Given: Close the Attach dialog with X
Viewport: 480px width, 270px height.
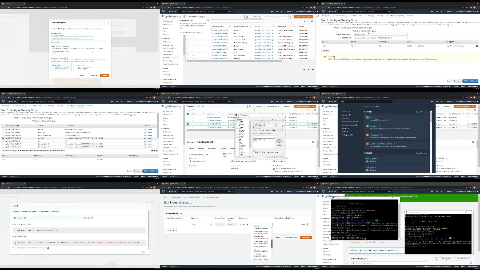Looking at the screenshot, I should 146,206.
